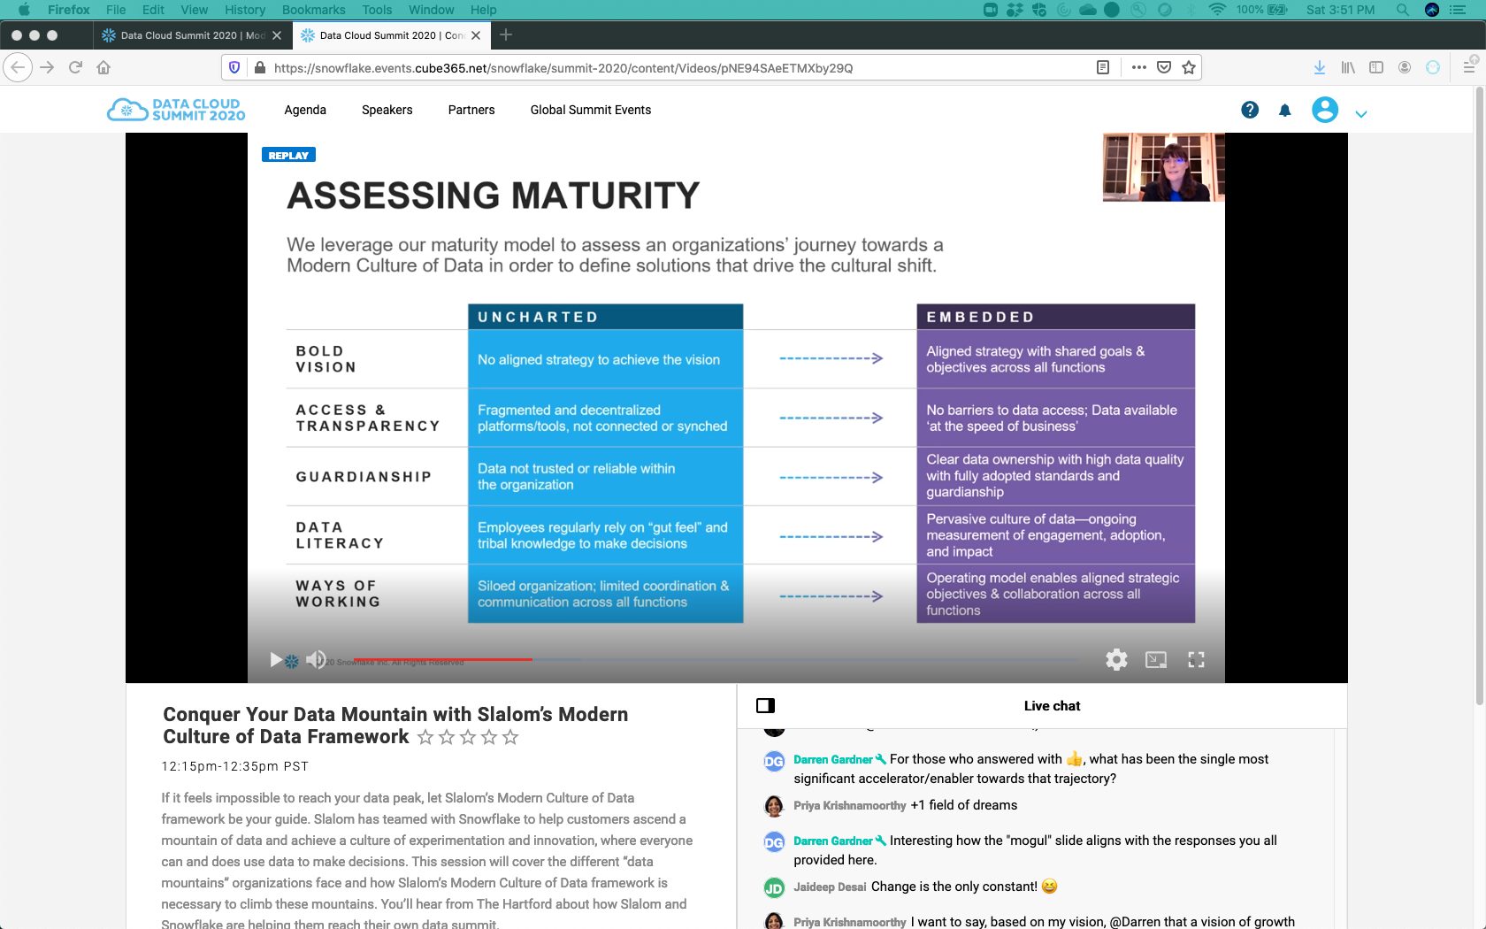Enable picture-in-picture mode in video player
This screenshot has height=929, width=1486.
[1156, 659]
